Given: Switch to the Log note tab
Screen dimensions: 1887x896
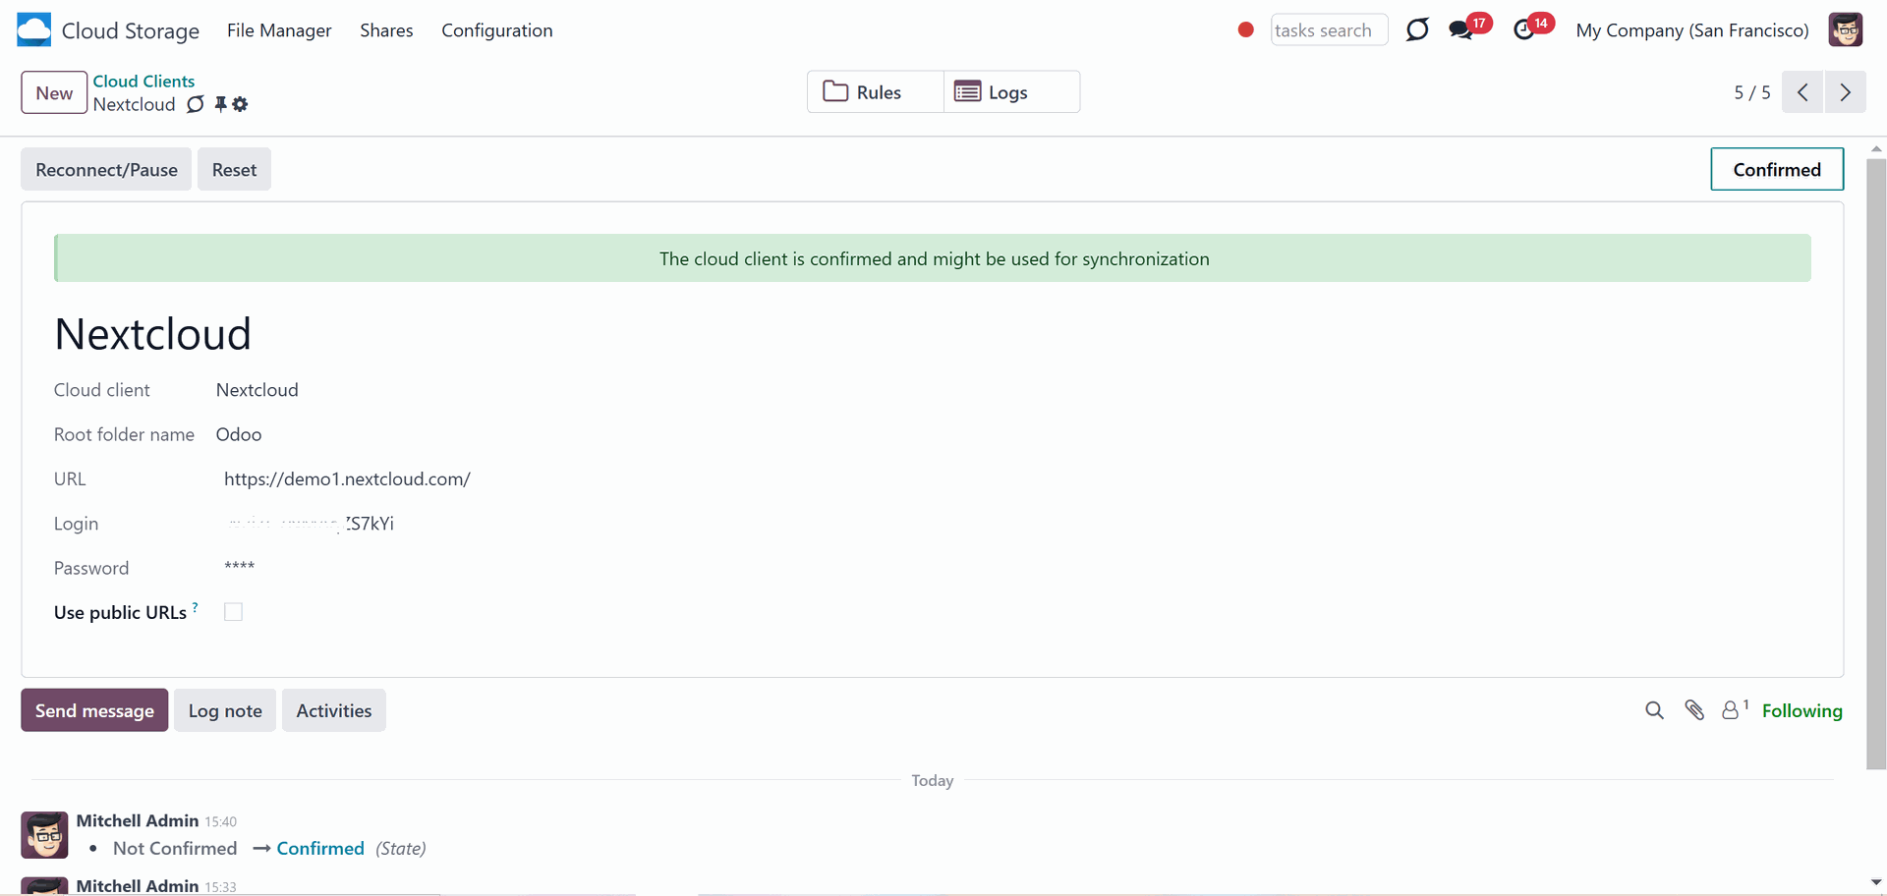Looking at the screenshot, I should point(225,710).
